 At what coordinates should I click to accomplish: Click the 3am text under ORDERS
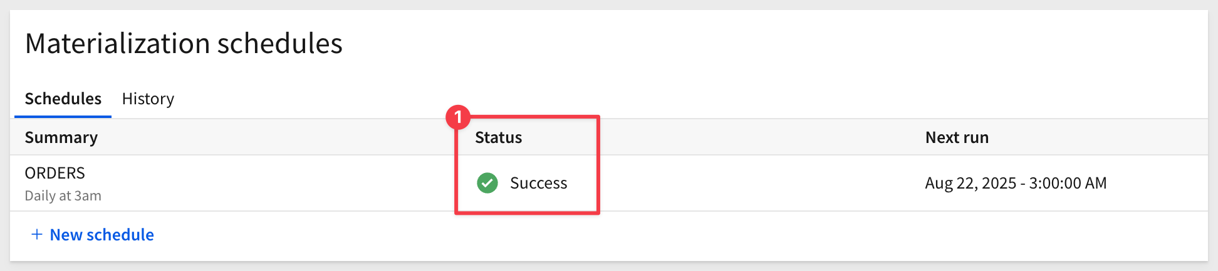[88, 195]
